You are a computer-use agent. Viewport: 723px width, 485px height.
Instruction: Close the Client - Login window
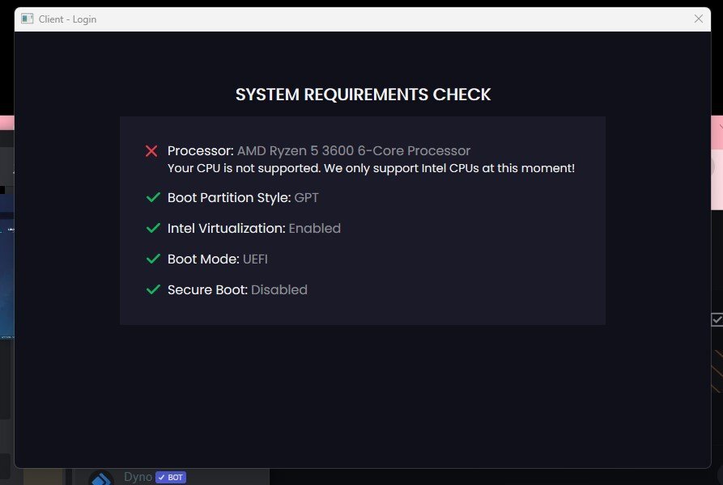point(699,19)
